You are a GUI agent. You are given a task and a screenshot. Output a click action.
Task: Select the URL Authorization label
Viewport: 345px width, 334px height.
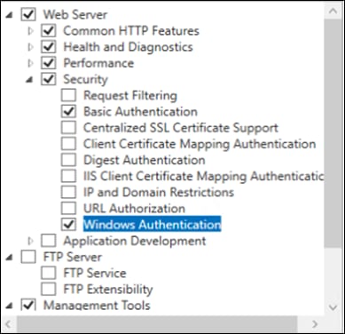(135, 209)
